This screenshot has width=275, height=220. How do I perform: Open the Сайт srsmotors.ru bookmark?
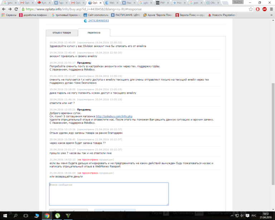tap(96, 15)
